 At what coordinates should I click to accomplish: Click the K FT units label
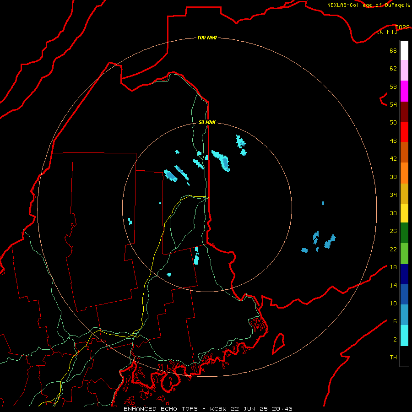(387, 32)
